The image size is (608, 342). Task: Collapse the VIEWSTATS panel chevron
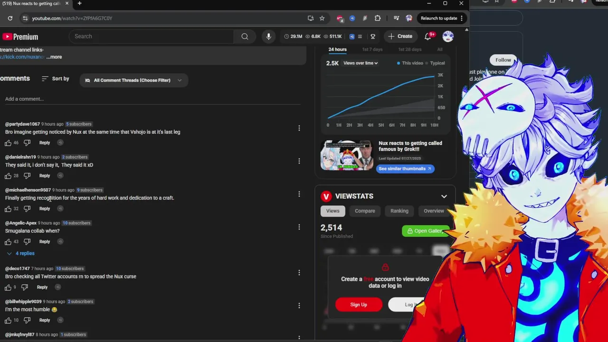point(444,196)
